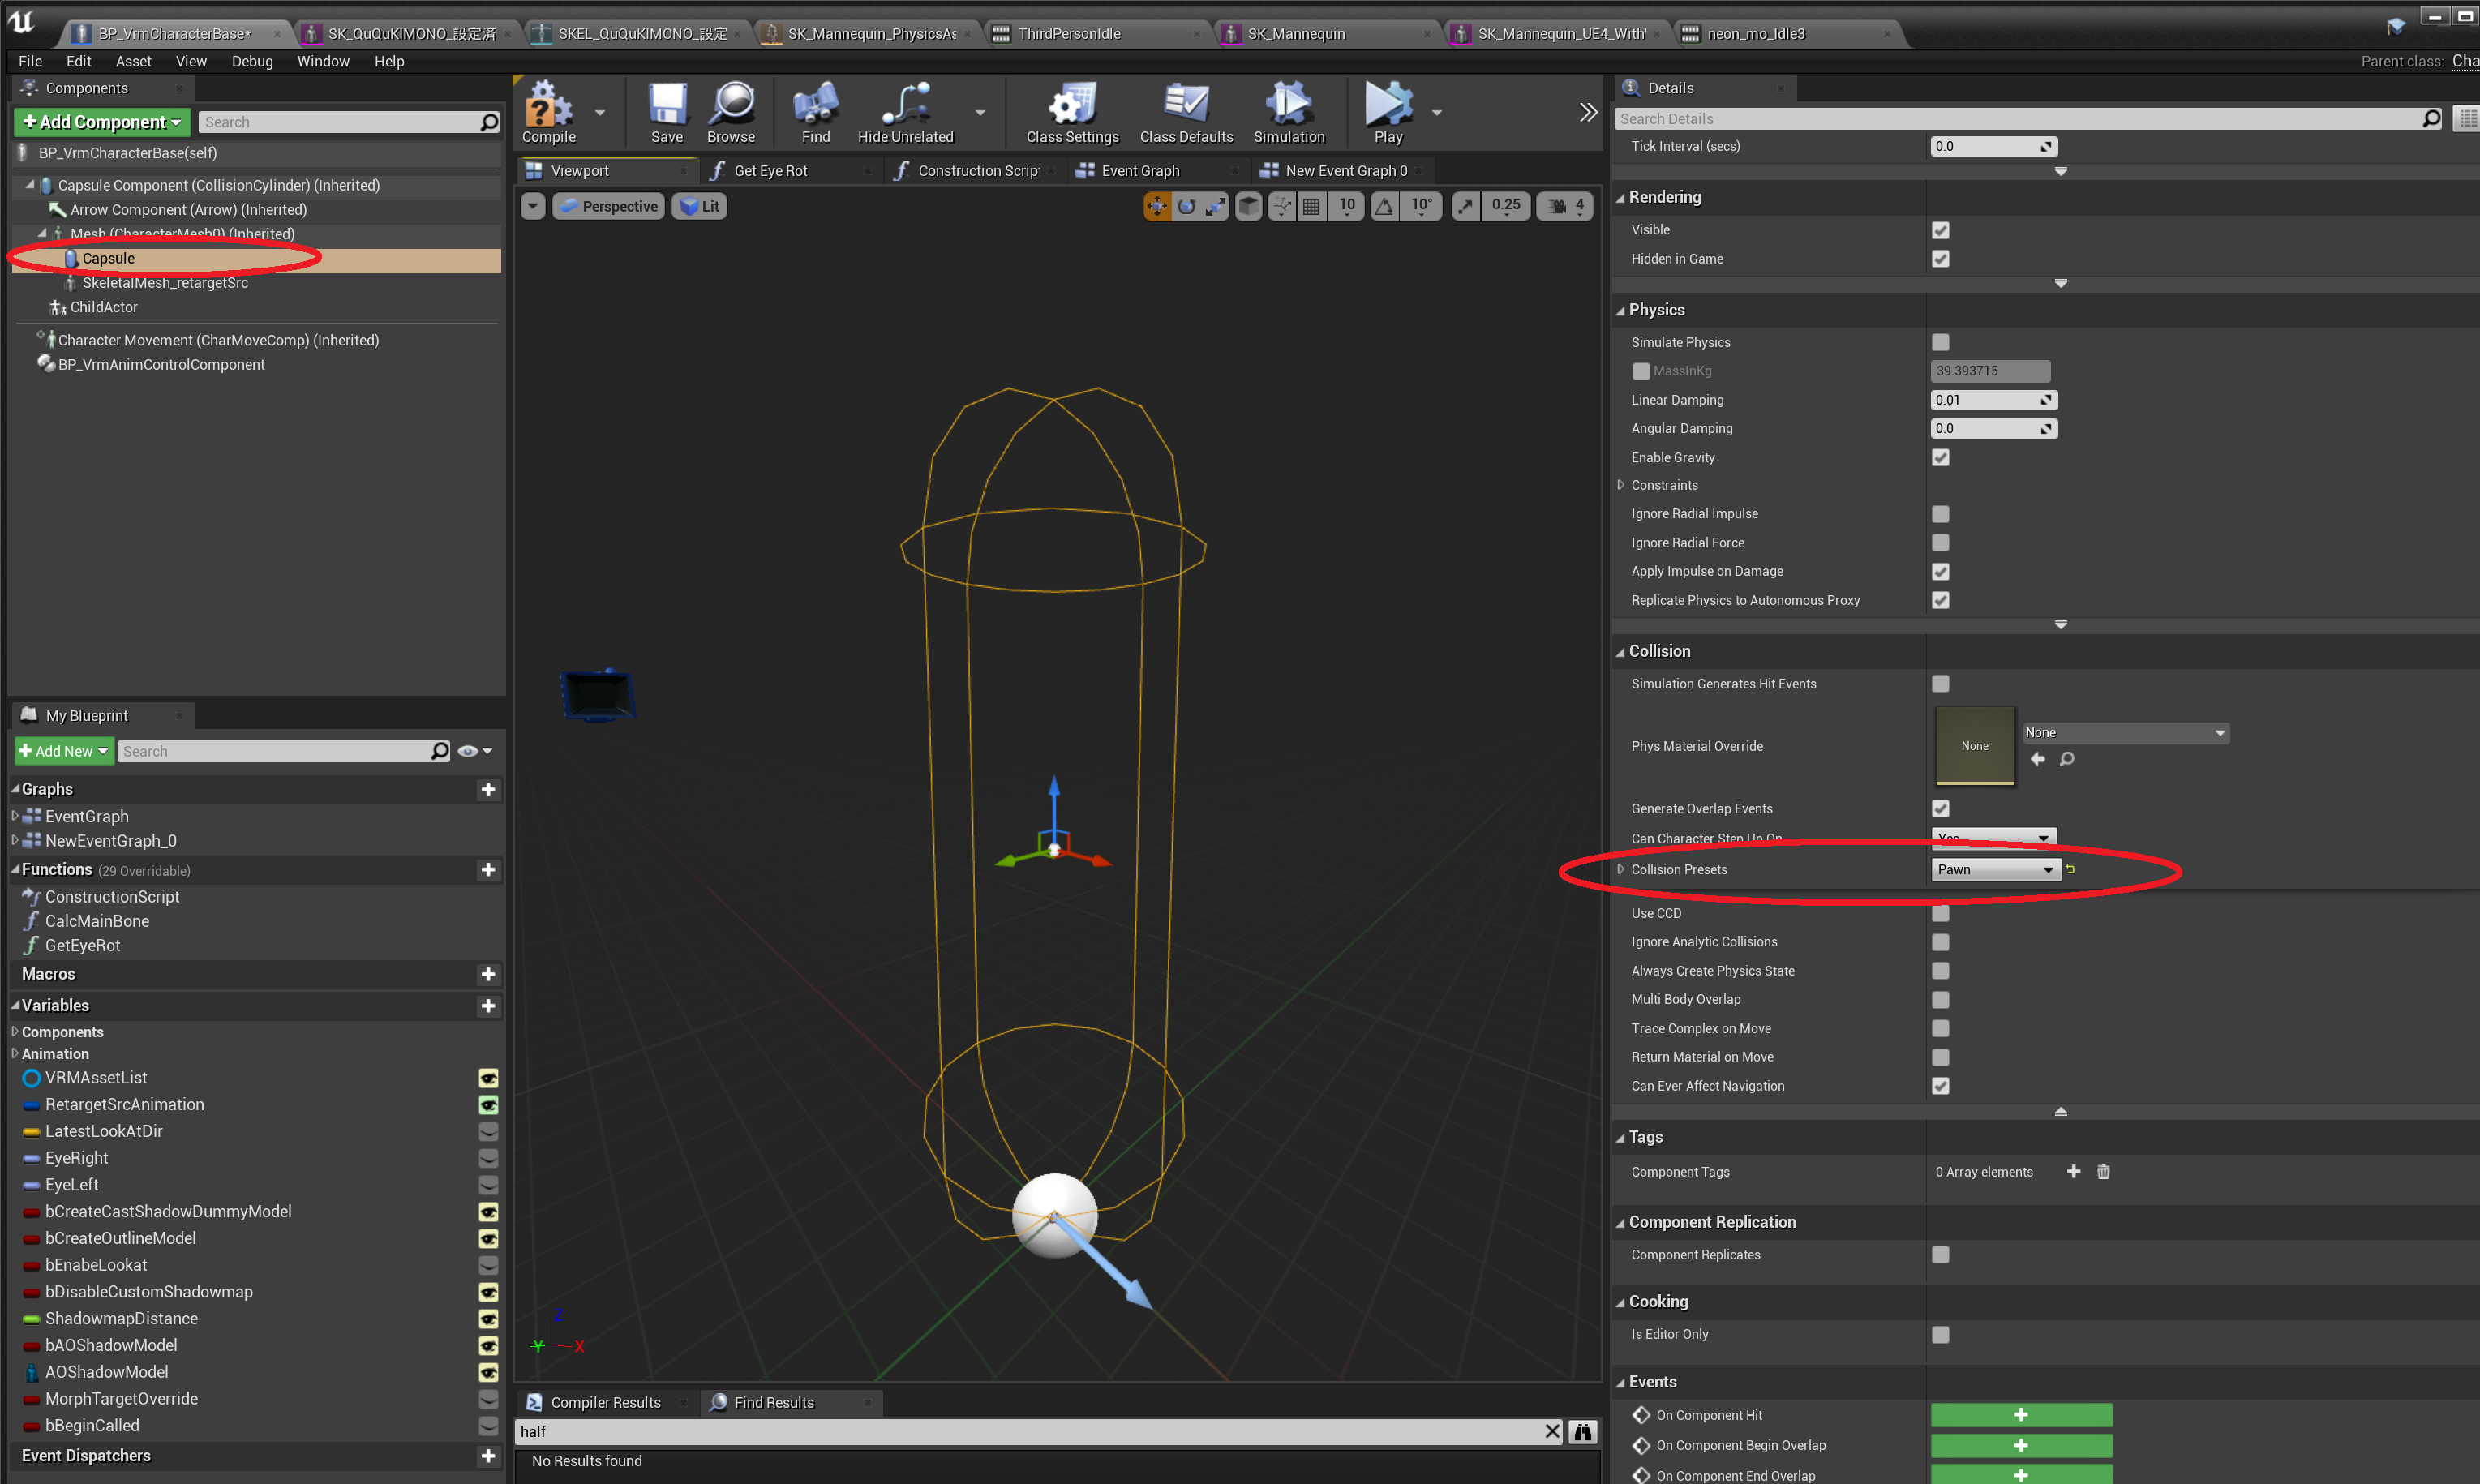Uncheck Hidden in Game

click(1941, 259)
